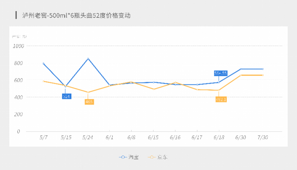Click the 1000 y-axis label
Screen dimensions: 297x170
18,46
